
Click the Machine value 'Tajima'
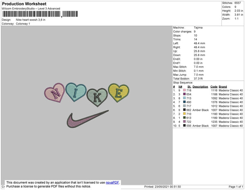(x=198, y=27)
